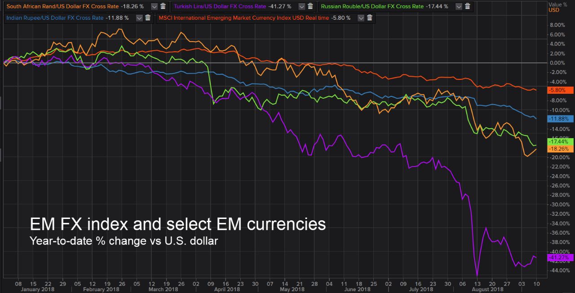The image size is (575, 293).
Task: Click the -41.27 % readout in Lira legend
Action: [279, 6]
